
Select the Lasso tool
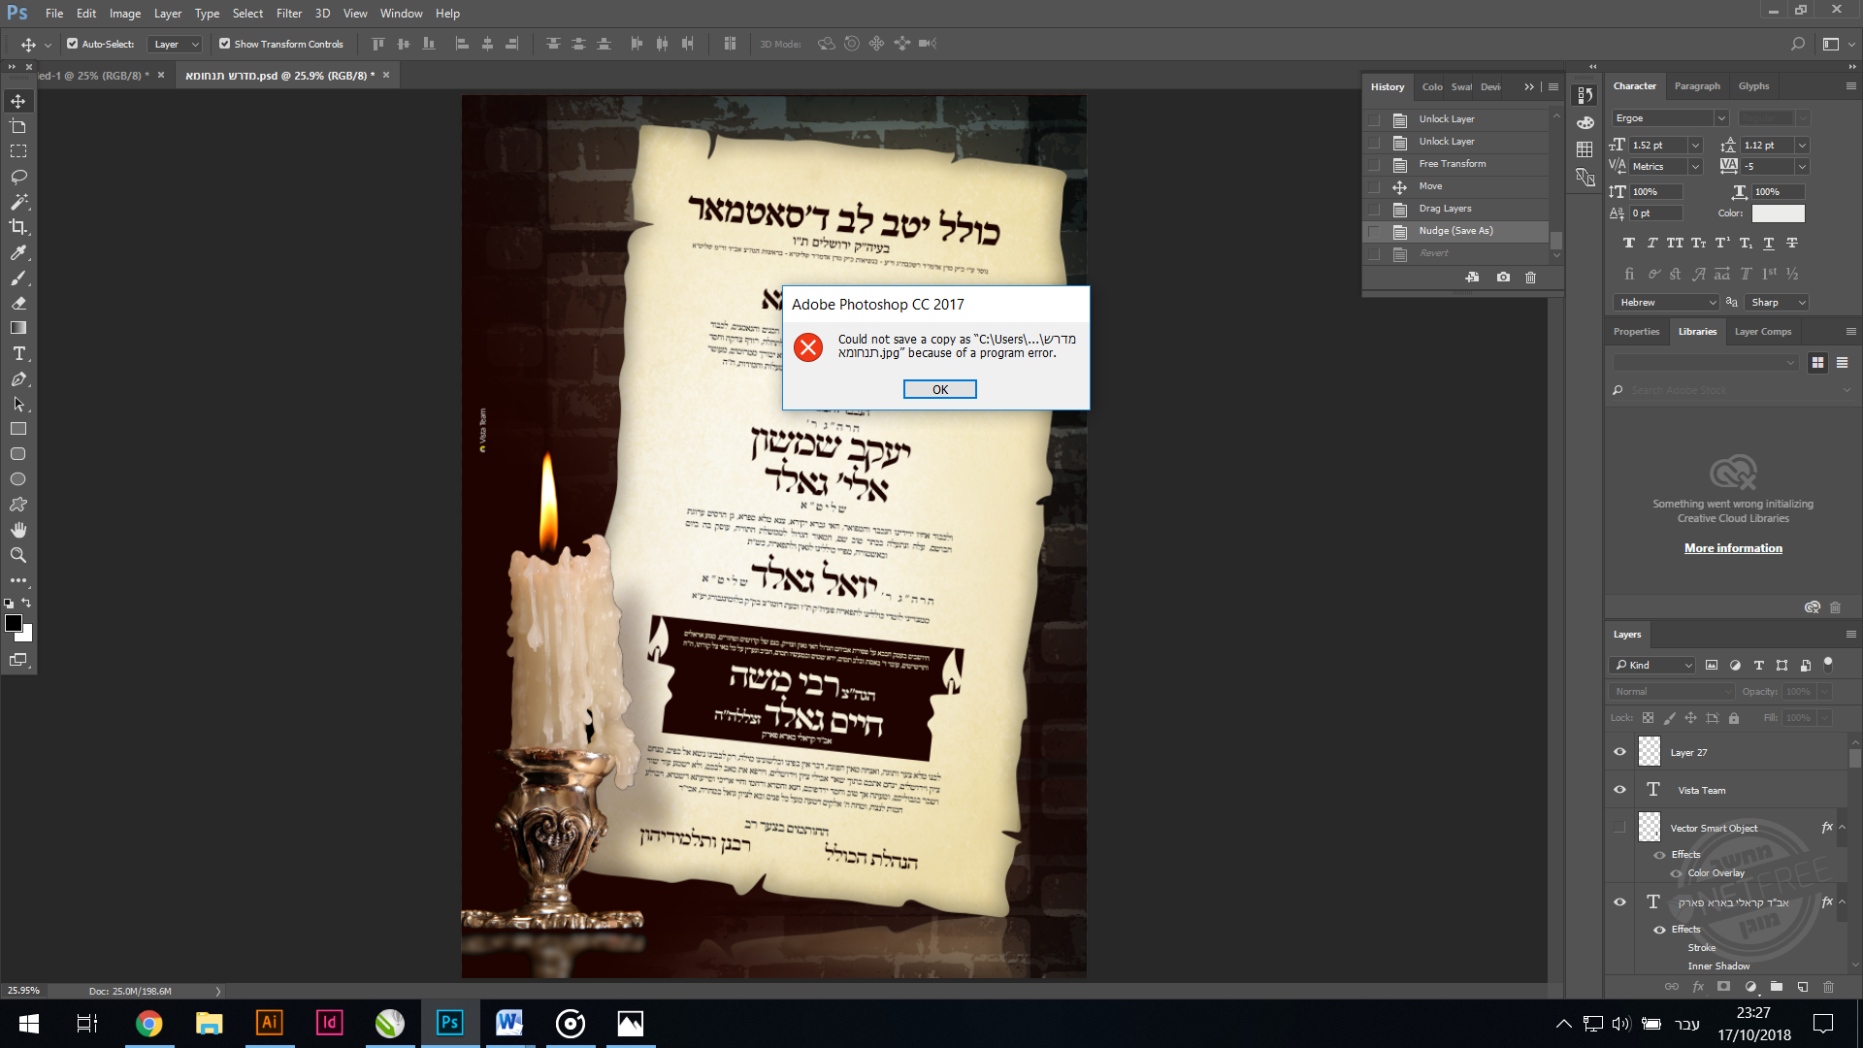click(x=18, y=177)
